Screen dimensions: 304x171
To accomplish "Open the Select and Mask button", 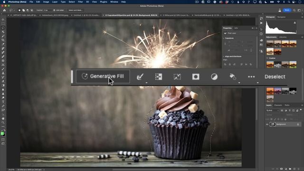I will click(76, 10).
